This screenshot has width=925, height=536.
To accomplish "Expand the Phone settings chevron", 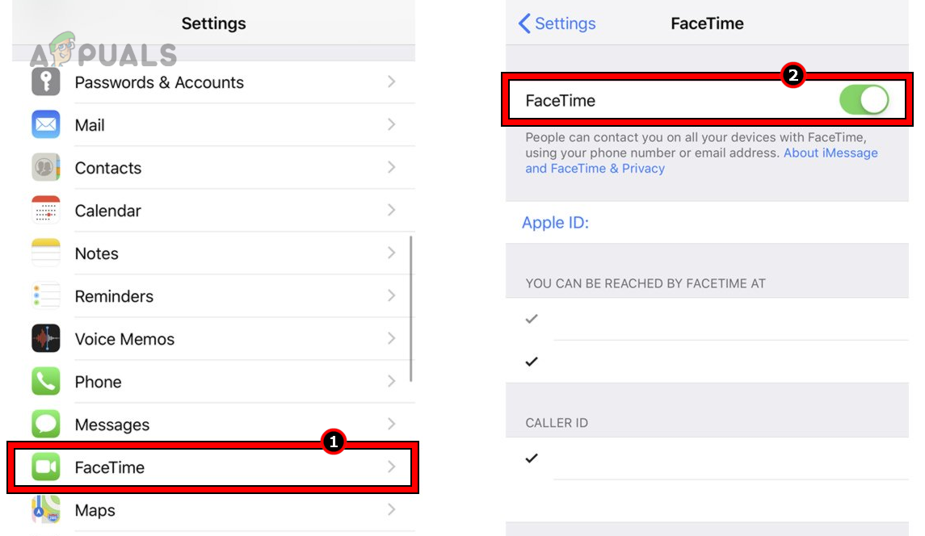I will [393, 381].
